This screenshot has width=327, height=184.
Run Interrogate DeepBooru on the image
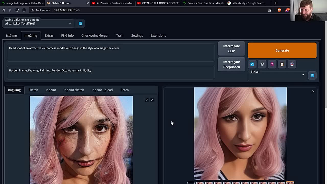pos(231,64)
